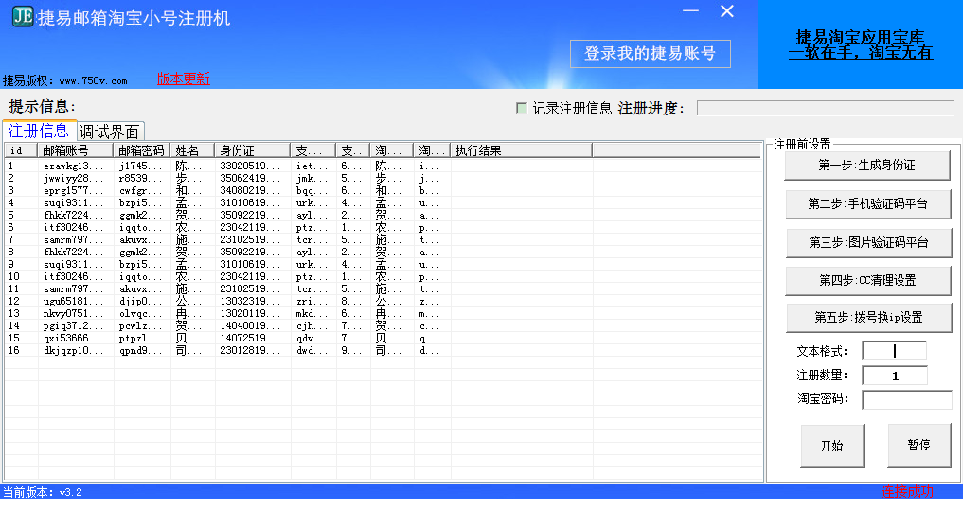Close the registration tool window
The image size is (963, 507).
(727, 11)
